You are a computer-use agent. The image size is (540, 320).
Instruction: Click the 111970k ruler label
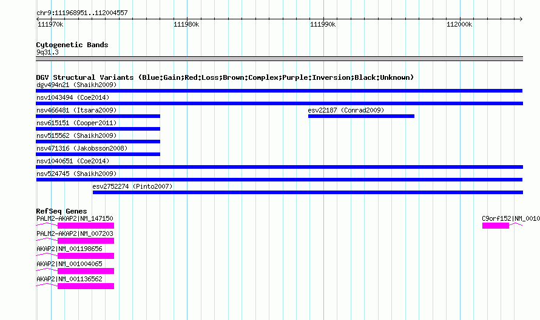coord(50,24)
